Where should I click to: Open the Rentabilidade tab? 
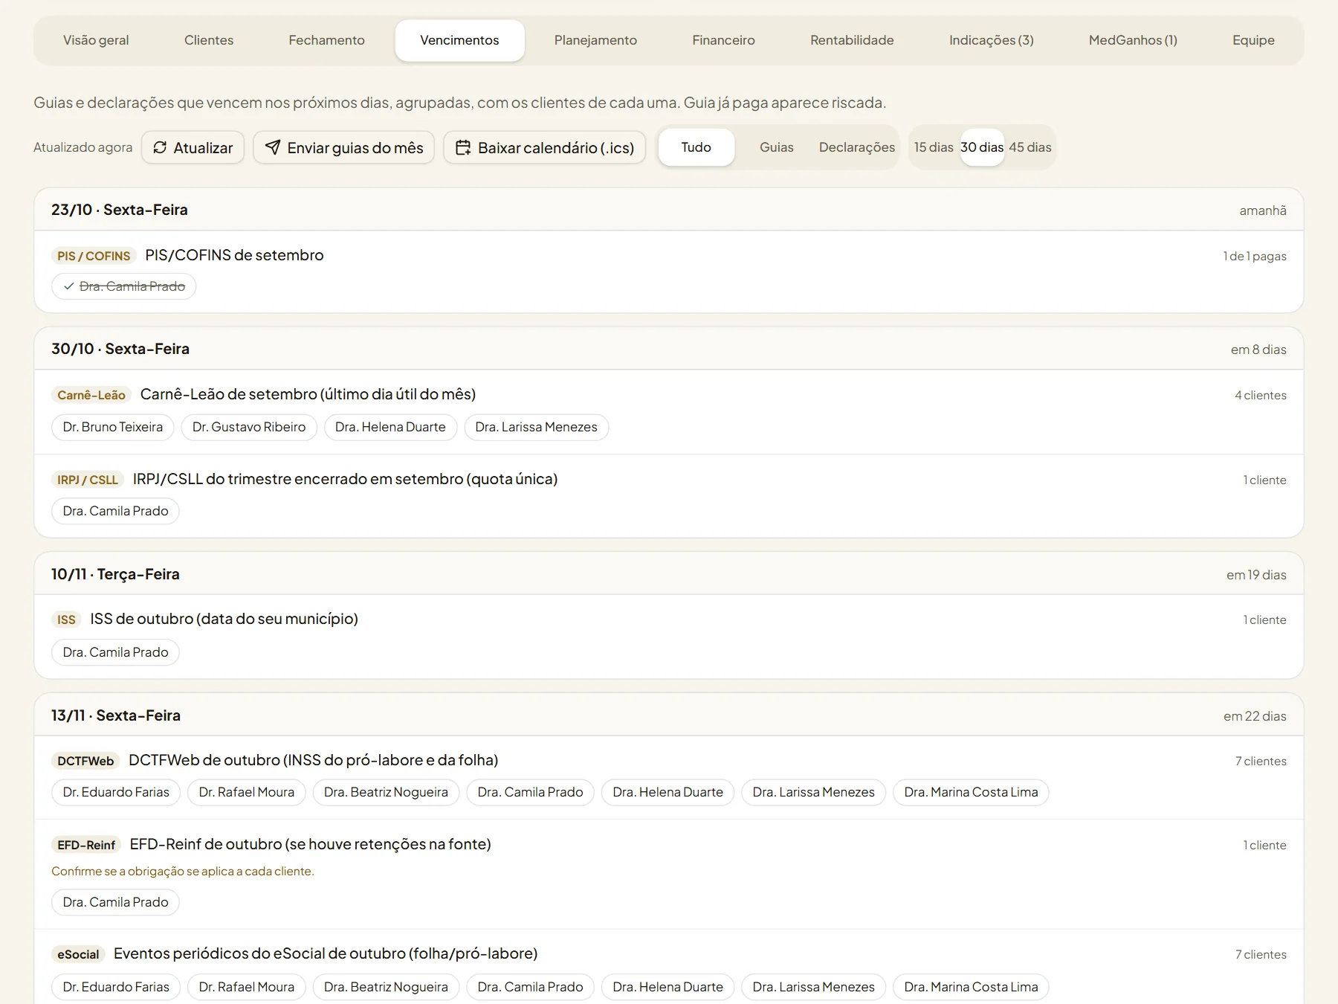click(x=852, y=40)
